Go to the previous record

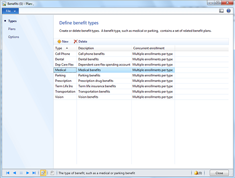pos(15,173)
